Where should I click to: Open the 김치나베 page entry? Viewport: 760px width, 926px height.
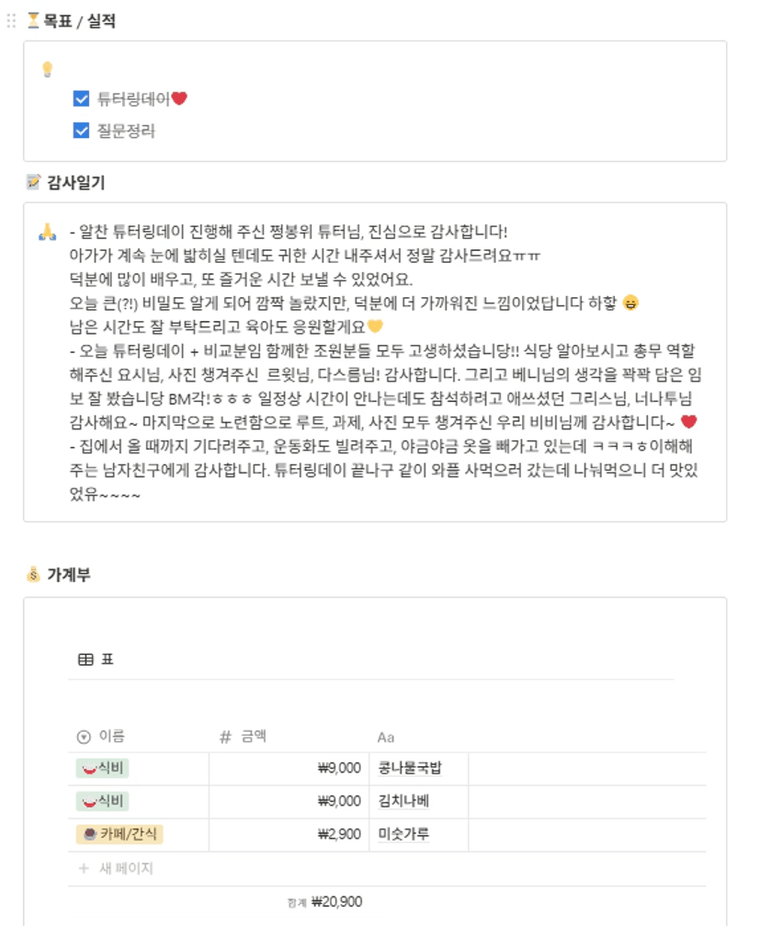[x=403, y=802]
